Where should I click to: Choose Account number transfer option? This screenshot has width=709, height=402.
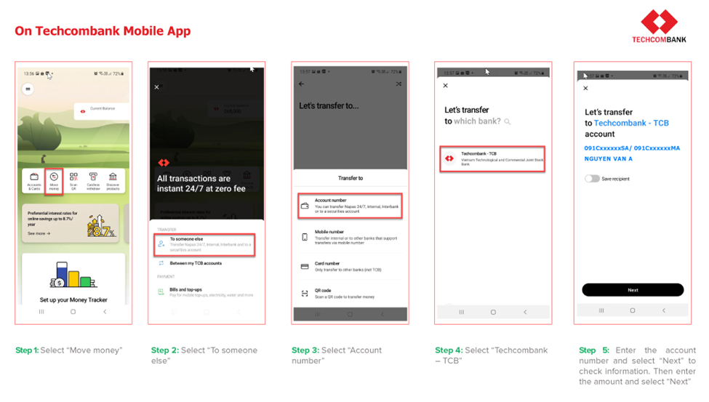pyautogui.click(x=350, y=206)
